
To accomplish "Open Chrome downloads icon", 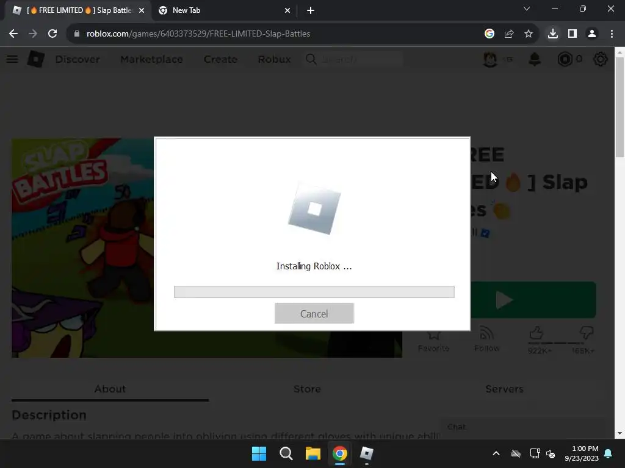I will [553, 34].
